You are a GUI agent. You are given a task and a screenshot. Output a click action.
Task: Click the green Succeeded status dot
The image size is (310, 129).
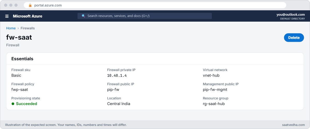coord(13,104)
